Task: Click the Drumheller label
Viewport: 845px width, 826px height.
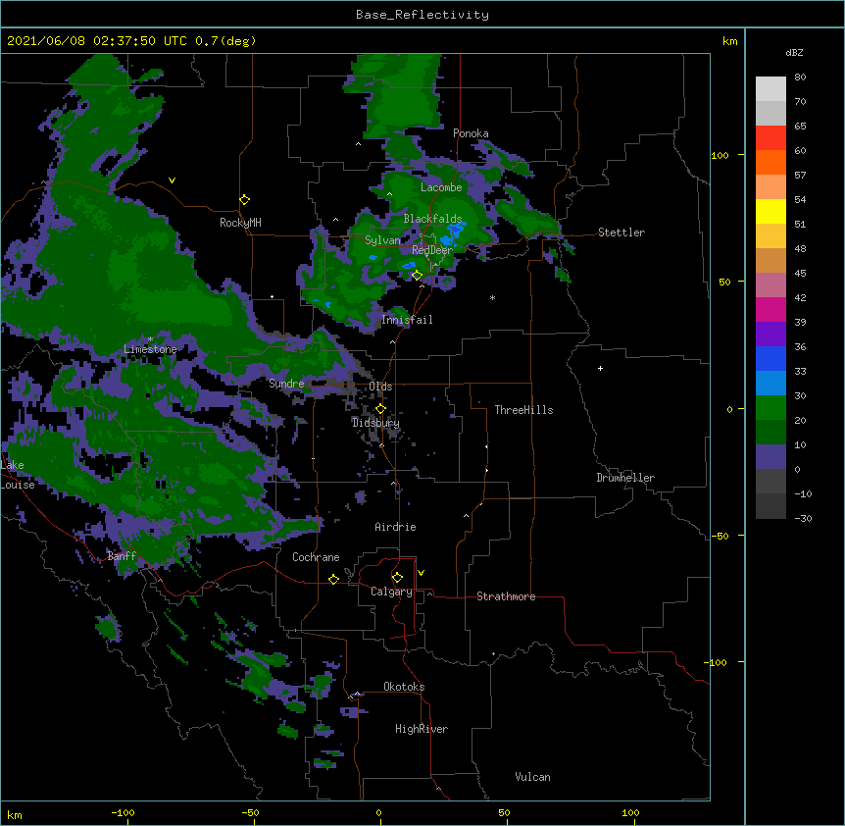Action: pyautogui.click(x=625, y=478)
